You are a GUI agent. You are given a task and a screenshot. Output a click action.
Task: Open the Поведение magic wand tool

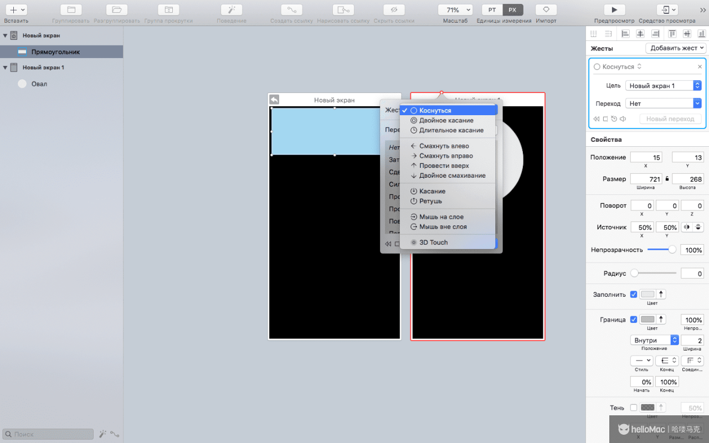coord(232,10)
